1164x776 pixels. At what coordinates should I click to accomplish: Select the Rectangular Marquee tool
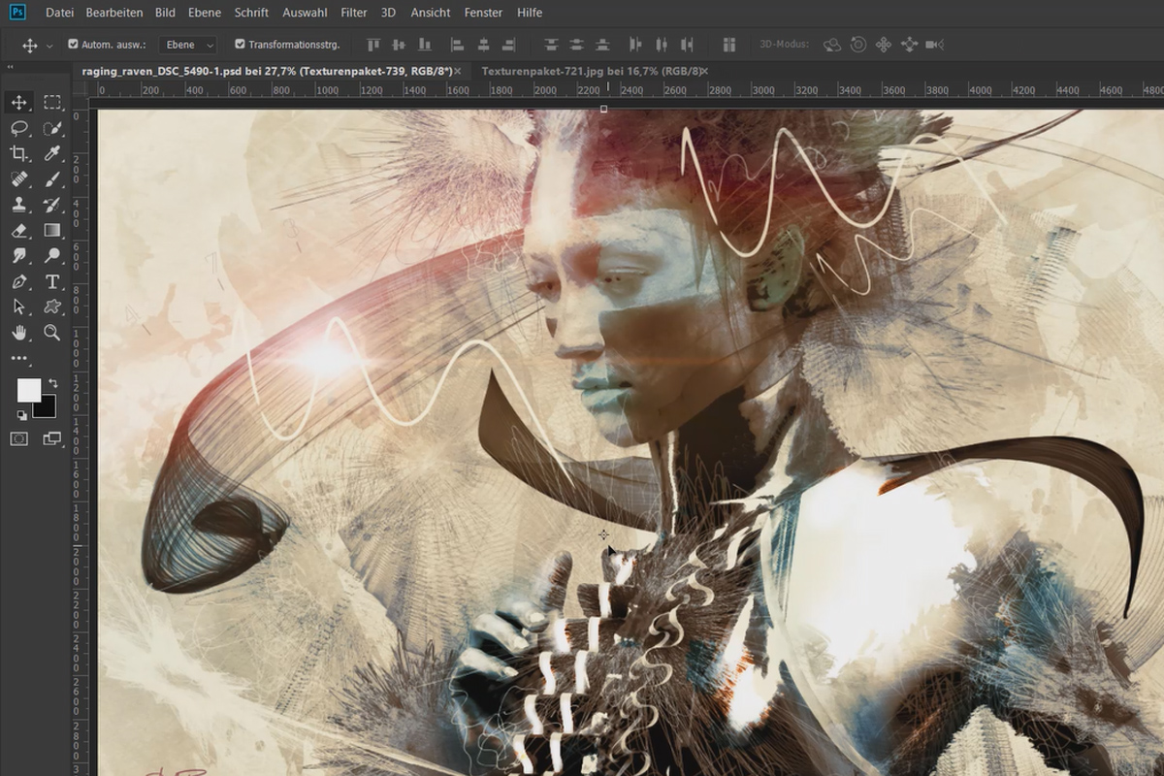point(52,102)
